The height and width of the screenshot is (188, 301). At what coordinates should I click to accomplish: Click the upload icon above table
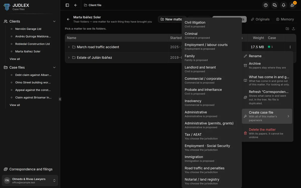(293, 29)
